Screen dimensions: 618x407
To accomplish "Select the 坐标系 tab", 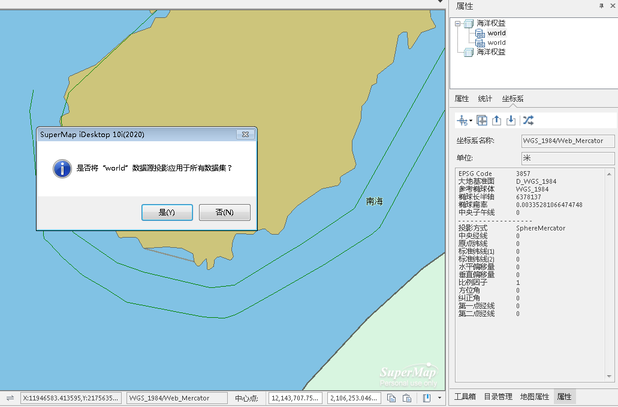I will [513, 99].
